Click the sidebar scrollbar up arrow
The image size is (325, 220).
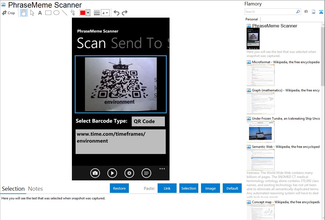tap(323, 25)
